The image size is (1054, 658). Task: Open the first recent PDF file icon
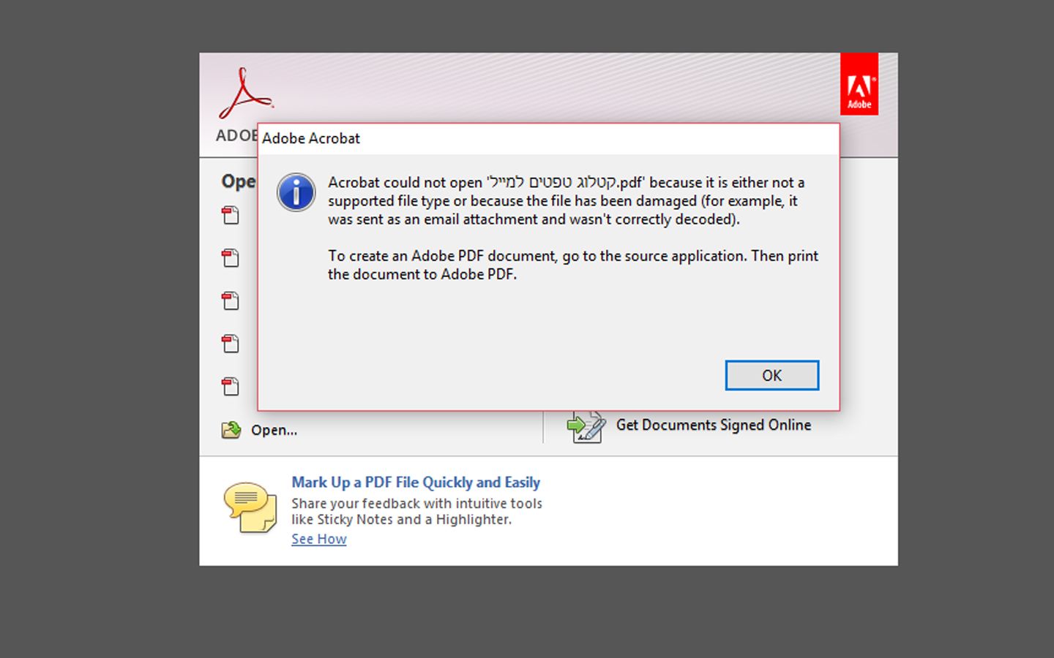tap(231, 215)
